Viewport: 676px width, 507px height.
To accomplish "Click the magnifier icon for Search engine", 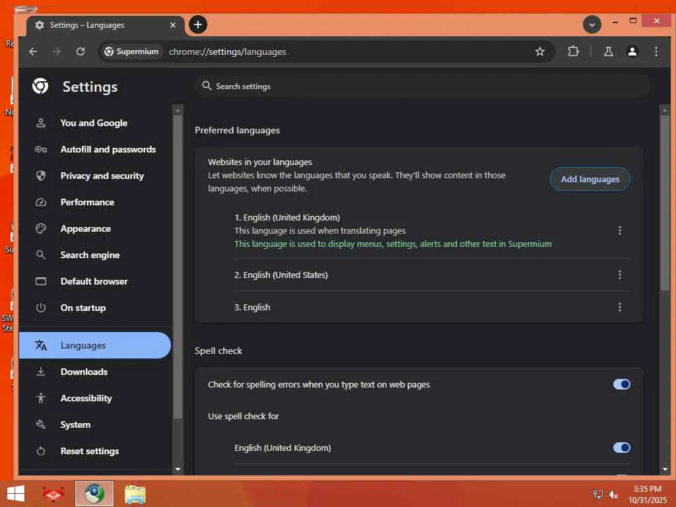I will click(x=41, y=255).
